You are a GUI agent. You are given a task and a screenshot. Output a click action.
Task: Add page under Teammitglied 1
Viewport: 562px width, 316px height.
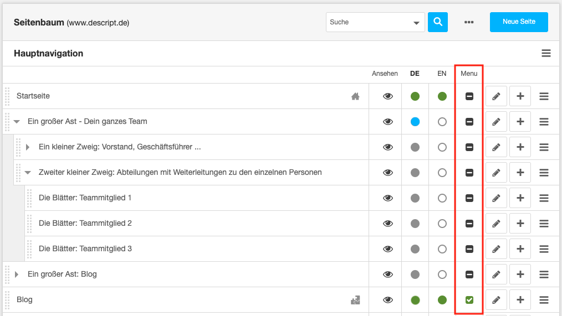click(x=520, y=198)
